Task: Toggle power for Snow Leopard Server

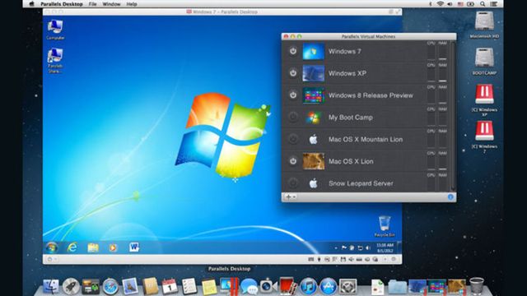Action: [293, 183]
